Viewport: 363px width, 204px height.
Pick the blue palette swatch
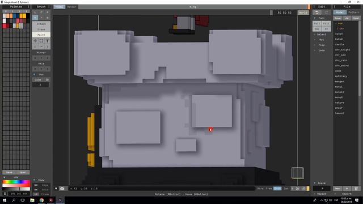pyautogui.click(x=14, y=16)
